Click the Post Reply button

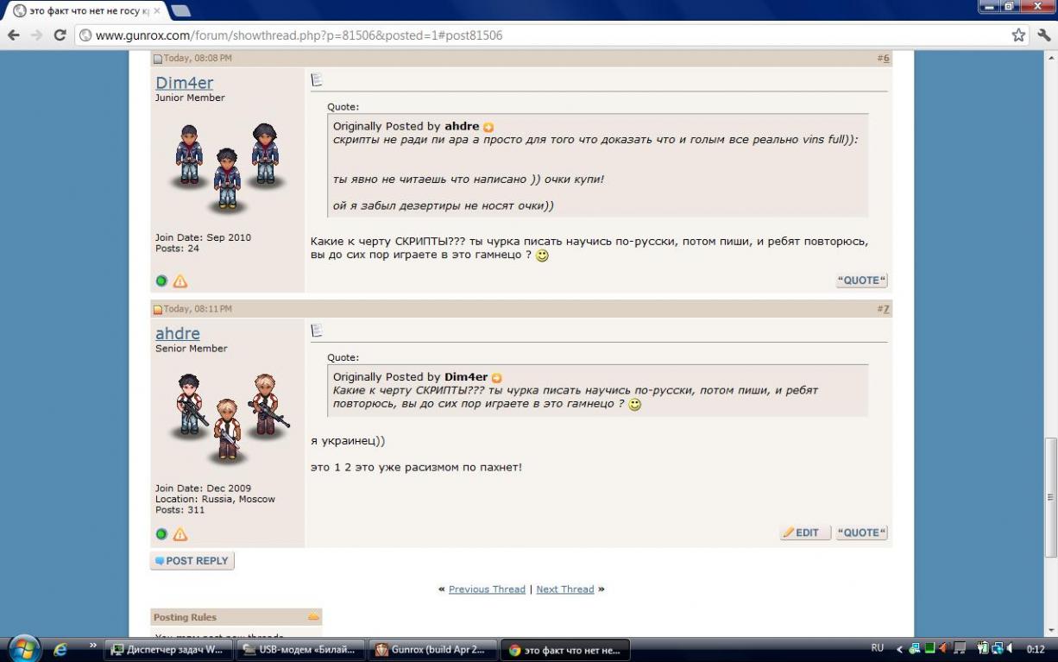[192, 561]
